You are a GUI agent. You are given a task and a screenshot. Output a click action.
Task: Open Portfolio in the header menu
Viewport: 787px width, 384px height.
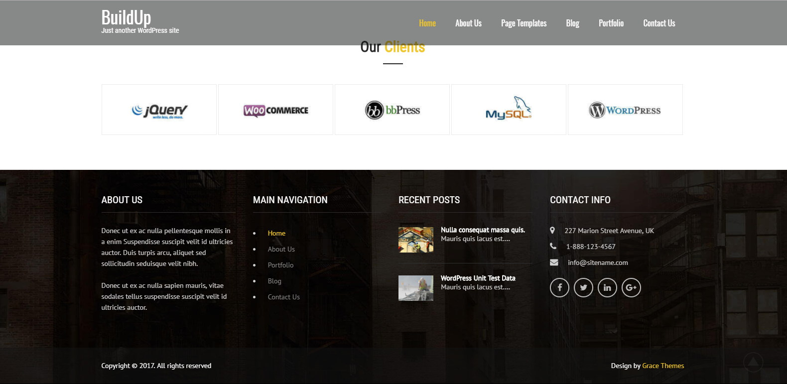pos(611,23)
